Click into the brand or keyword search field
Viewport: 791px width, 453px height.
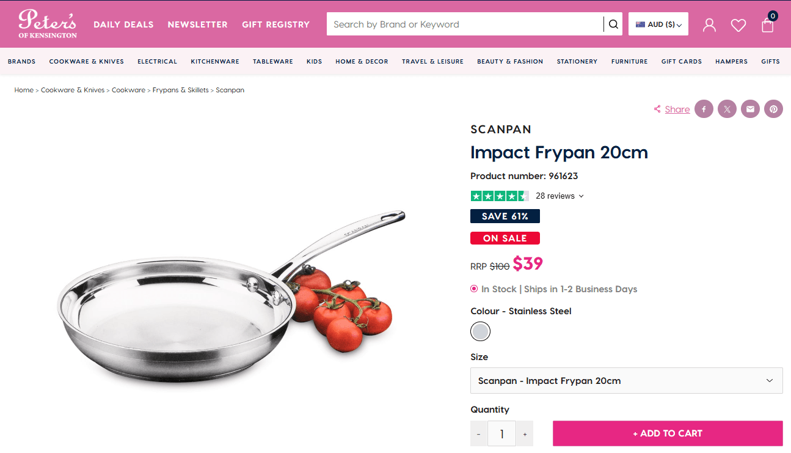[x=464, y=24]
